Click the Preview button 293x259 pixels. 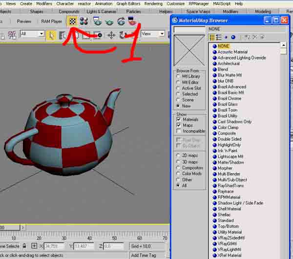click(x=24, y=22)
